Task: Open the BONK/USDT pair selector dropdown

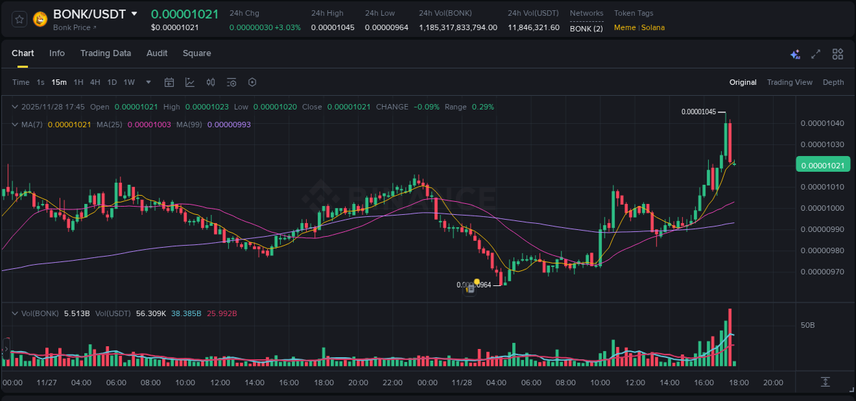Action: pos(134,13)
